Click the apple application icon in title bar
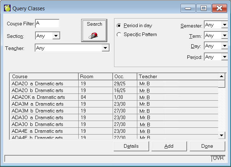Viewport: 231px width, 167px height. click(x=7, y=8)
